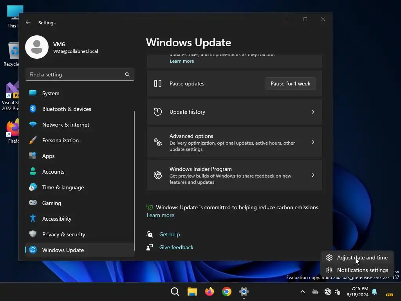
Task: Click the crossed-out cloud tray icon
Action: tap(315, 292)
